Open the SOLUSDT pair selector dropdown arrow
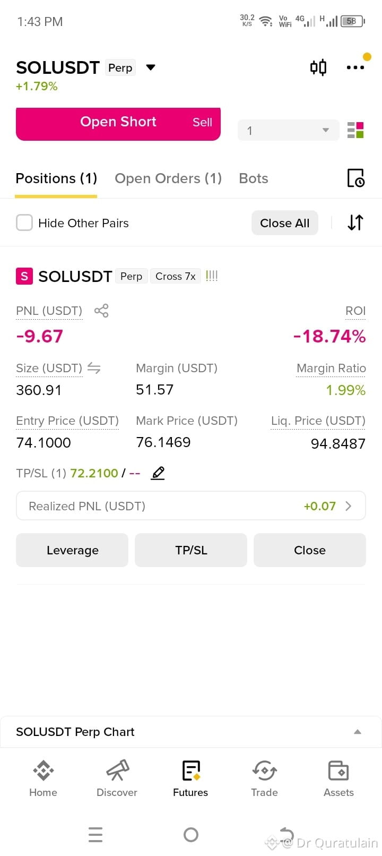The width and height of the screenshot is (382, 856). (151, 67)
